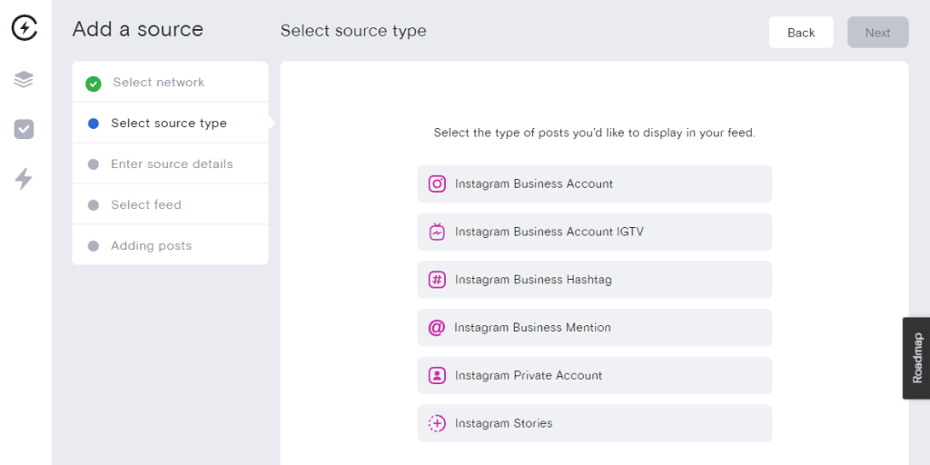Open the layers stack sidebar icon
The image size is (930, 465).
point(24,80)
